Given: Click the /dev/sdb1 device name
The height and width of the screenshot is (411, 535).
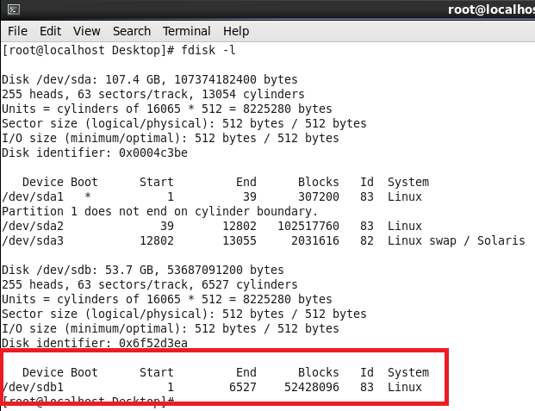Looking at the screenshot, I should tap(33, 387).
